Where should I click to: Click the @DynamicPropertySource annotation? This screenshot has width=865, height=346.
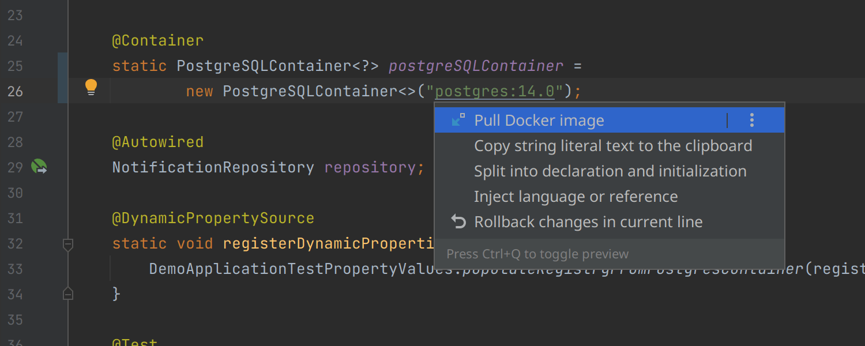click(x=213, y=219)
